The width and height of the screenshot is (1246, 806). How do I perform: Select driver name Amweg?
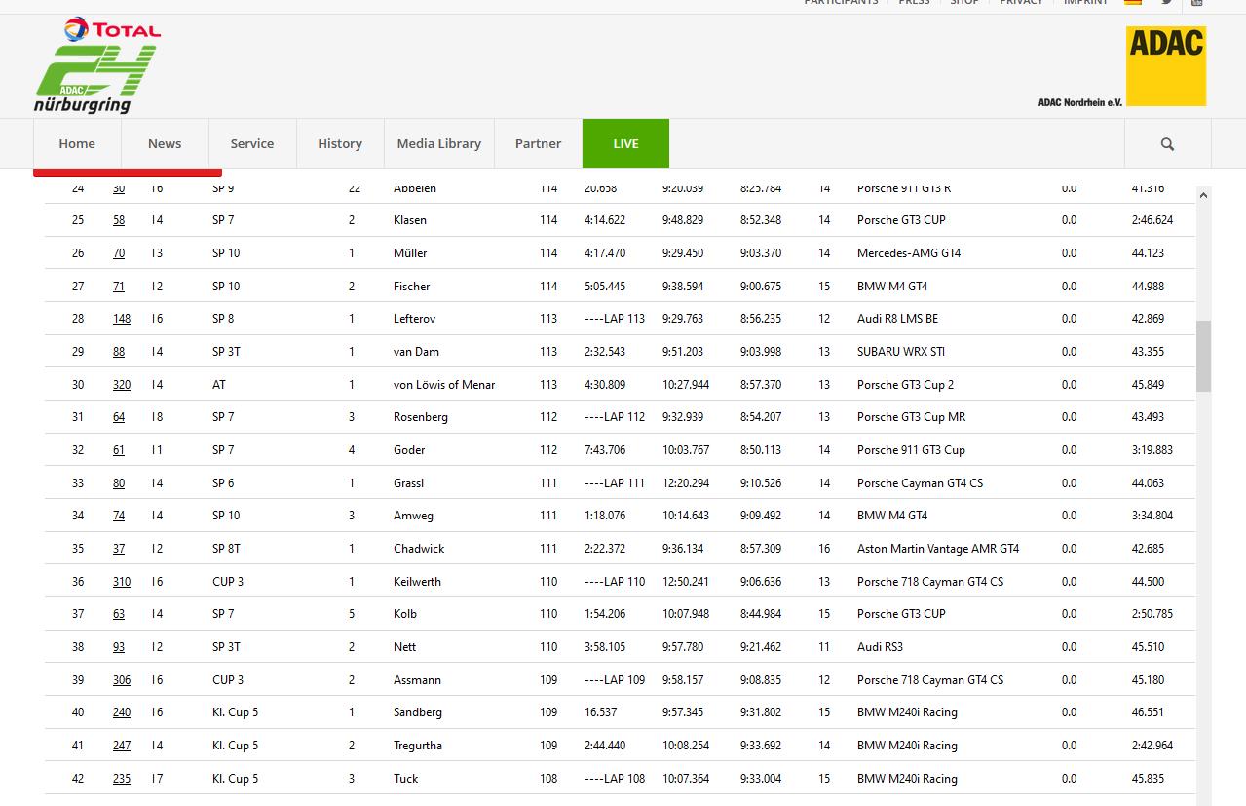[414, 516]
